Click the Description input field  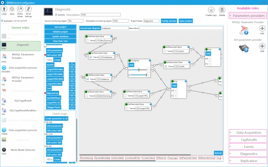pyautogui.click(x=100, y=15)
